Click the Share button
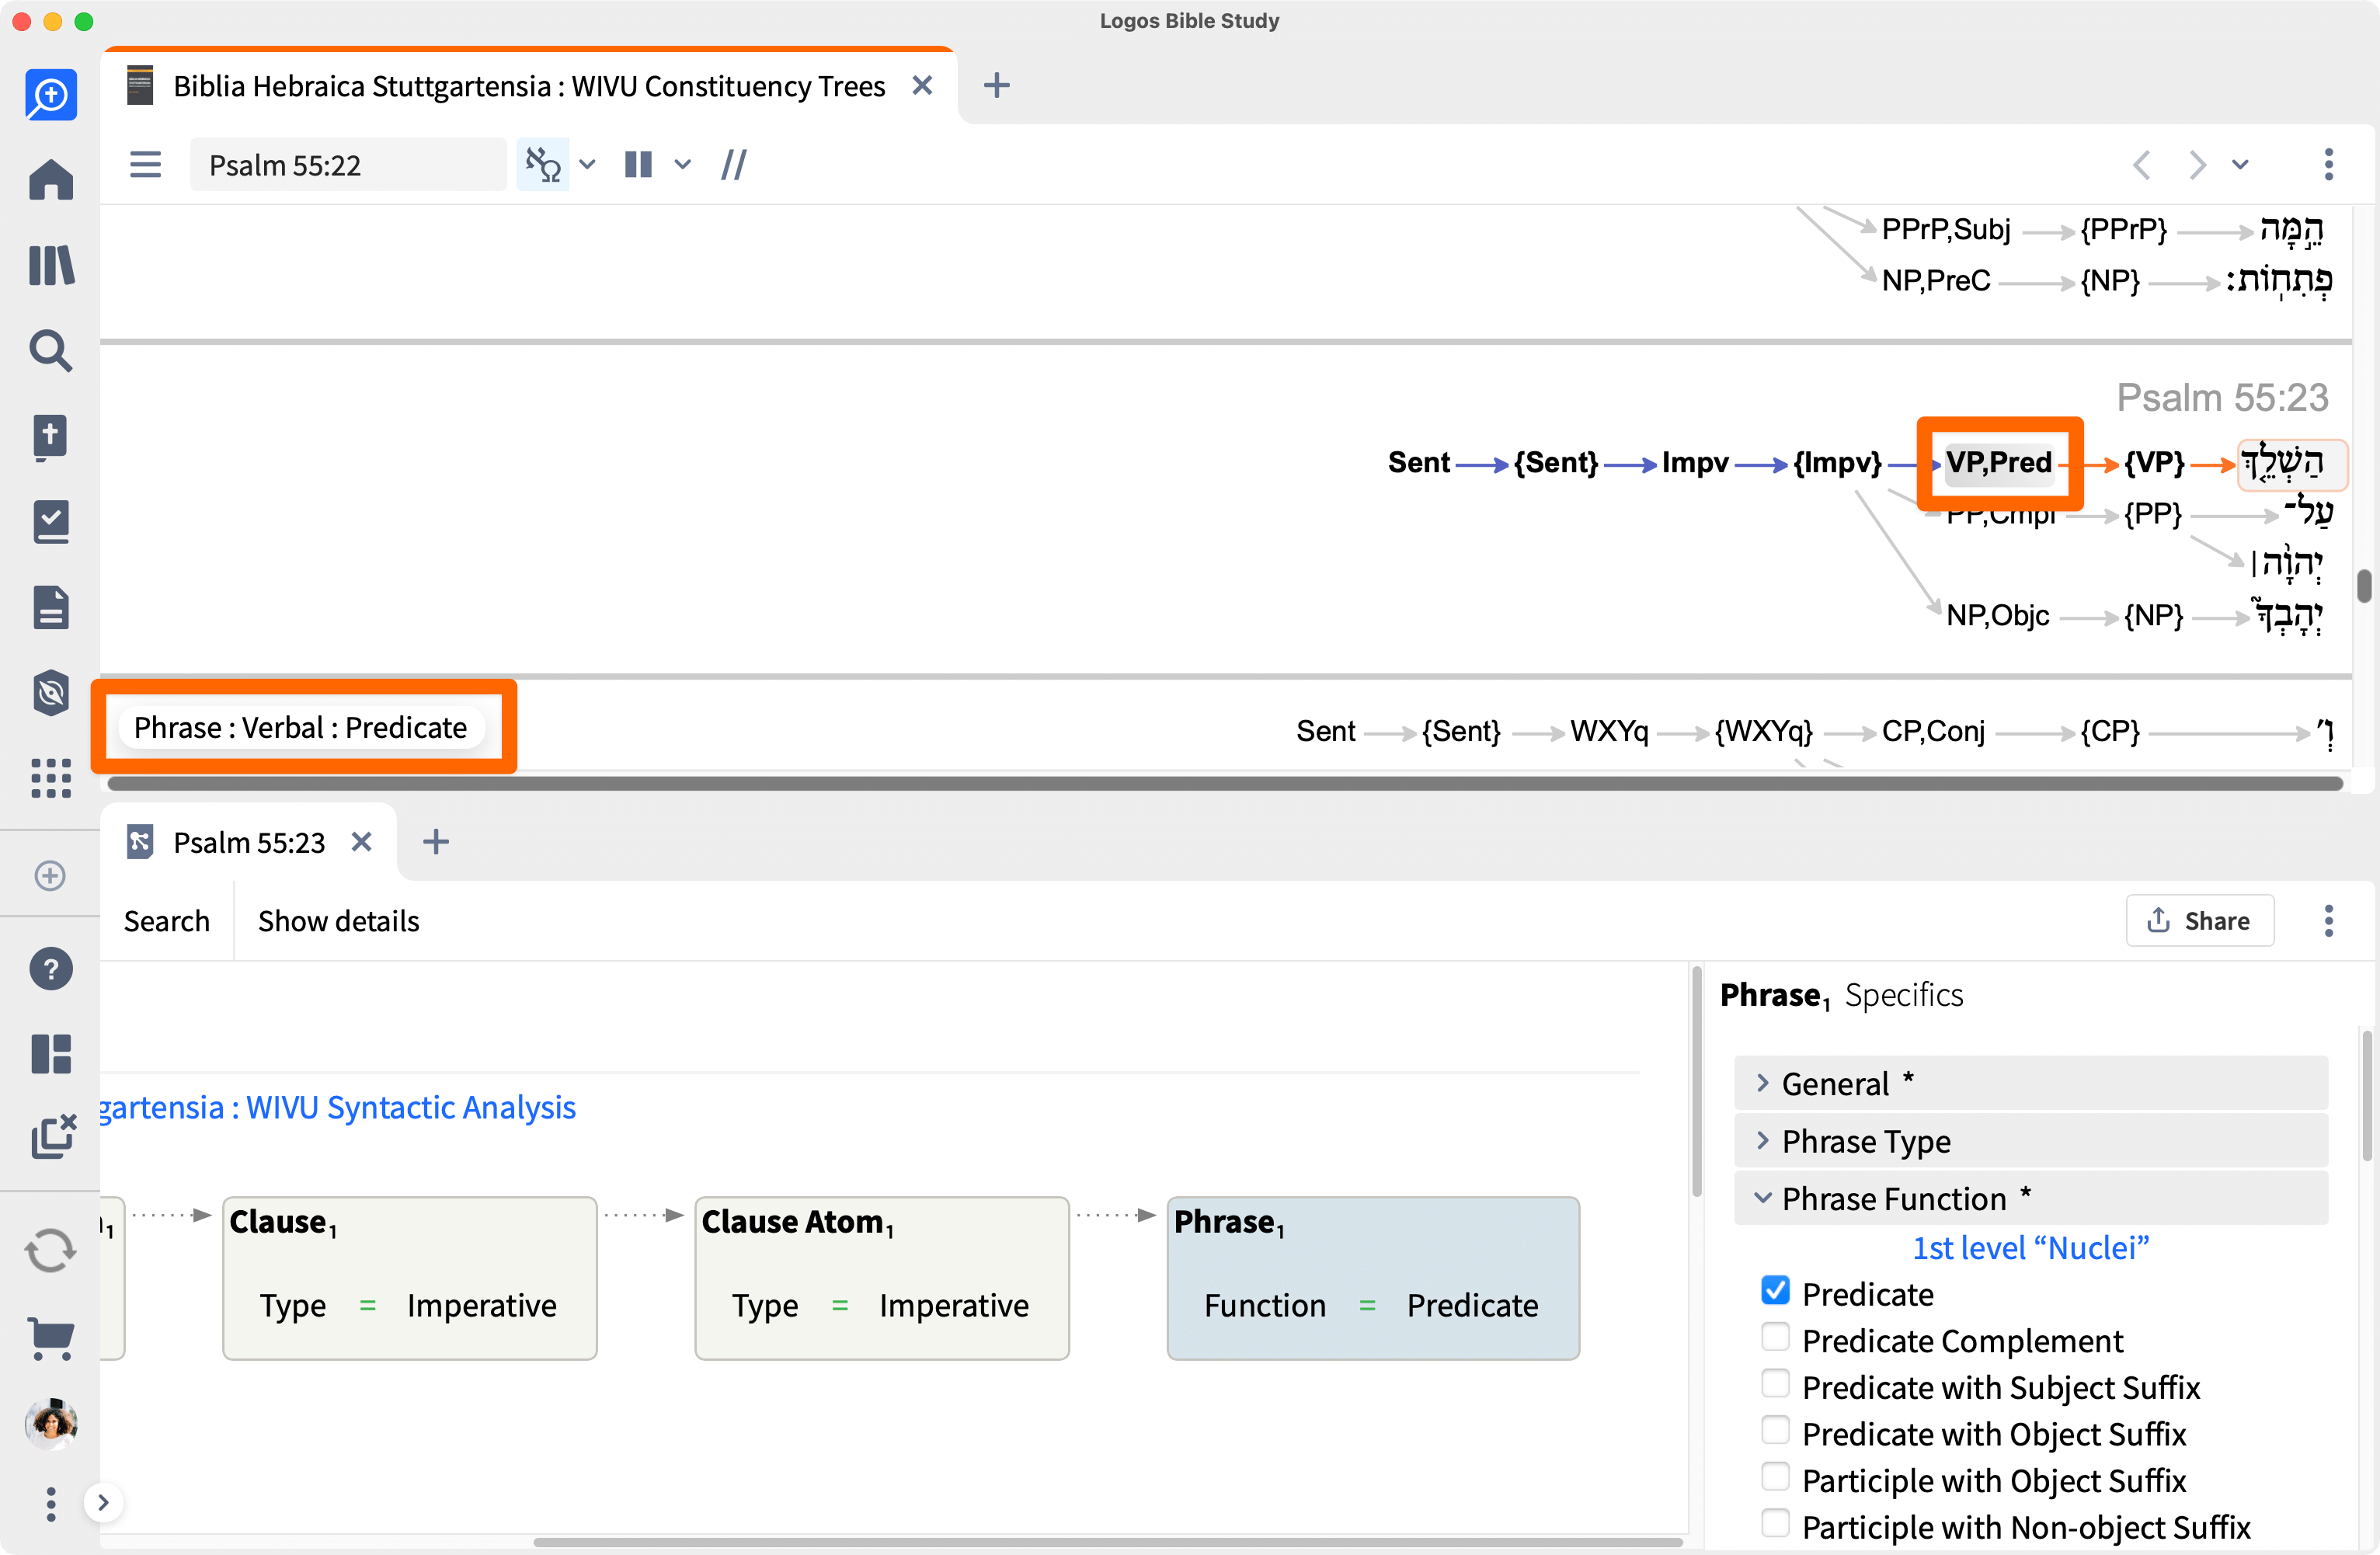Image resolution: width=2380 pixels, height=1555 pixels. (2200, 921)
